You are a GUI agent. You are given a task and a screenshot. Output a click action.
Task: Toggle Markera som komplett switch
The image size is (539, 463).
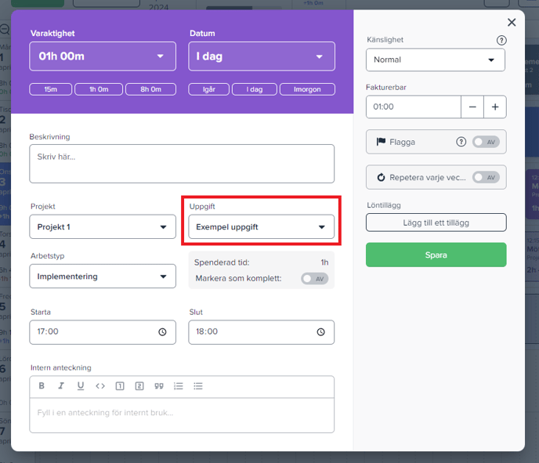(314, 278)
